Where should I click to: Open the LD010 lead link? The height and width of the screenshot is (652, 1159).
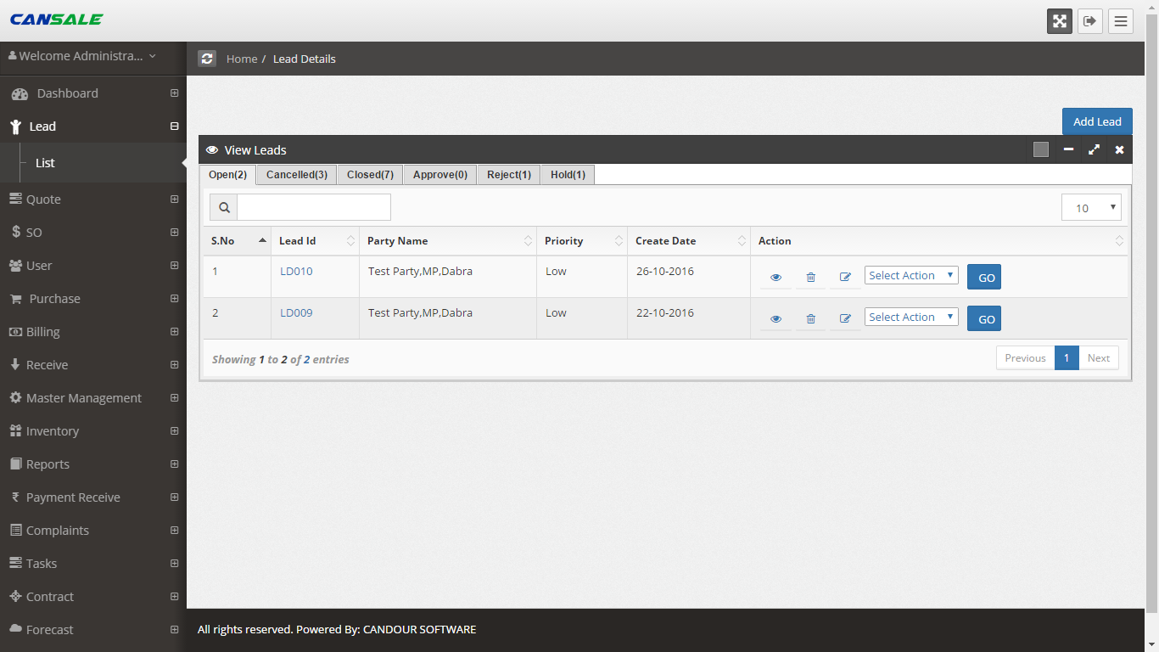click(296, 272)
